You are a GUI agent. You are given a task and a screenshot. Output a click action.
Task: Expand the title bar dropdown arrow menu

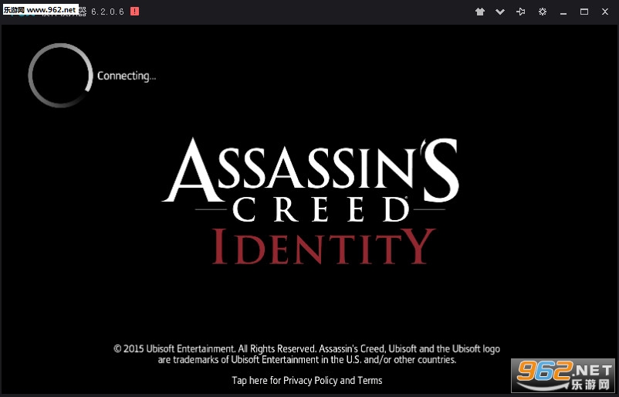coord(500,12)
